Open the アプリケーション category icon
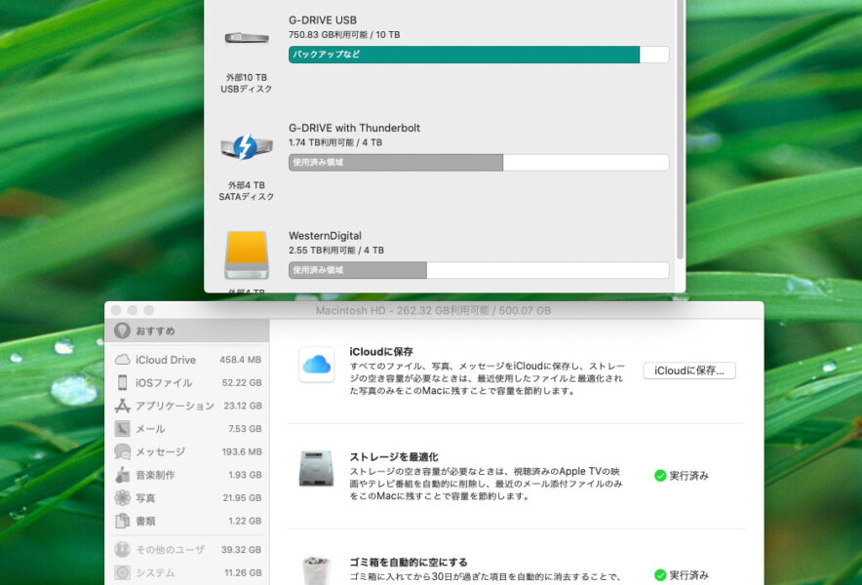 click(x=122, y=406)
